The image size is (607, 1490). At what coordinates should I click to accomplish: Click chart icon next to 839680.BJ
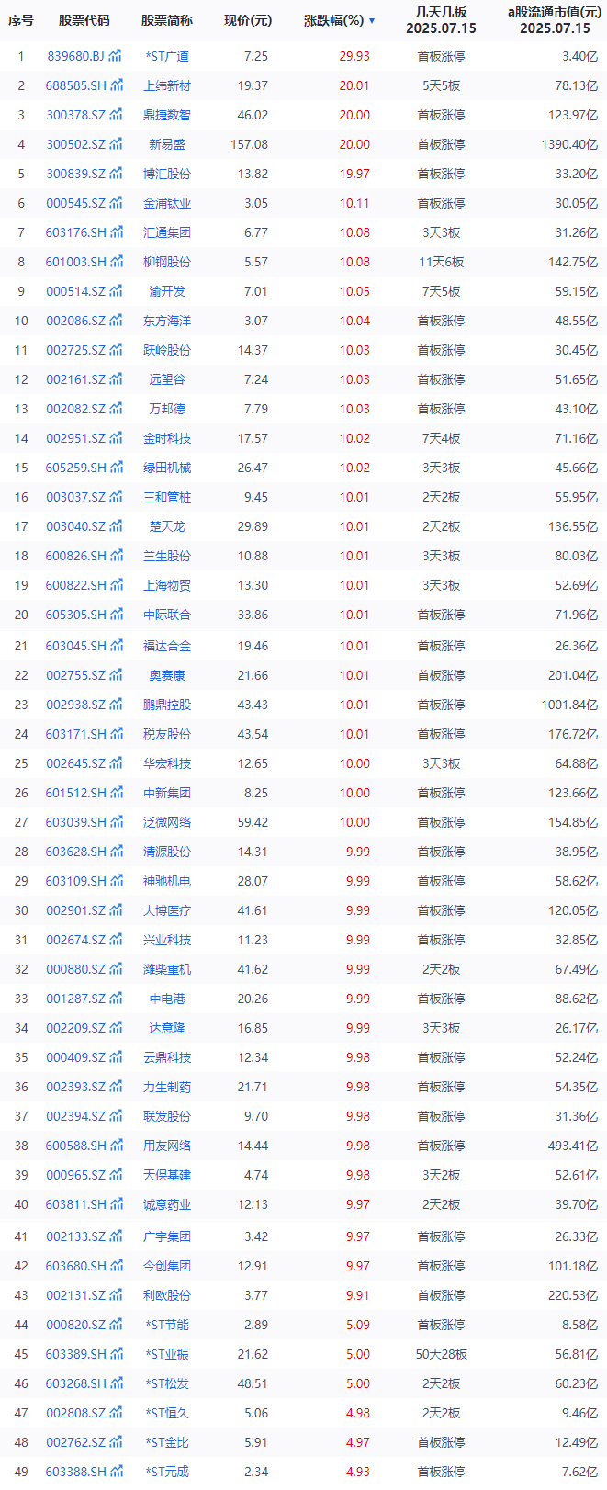[115, 56]
